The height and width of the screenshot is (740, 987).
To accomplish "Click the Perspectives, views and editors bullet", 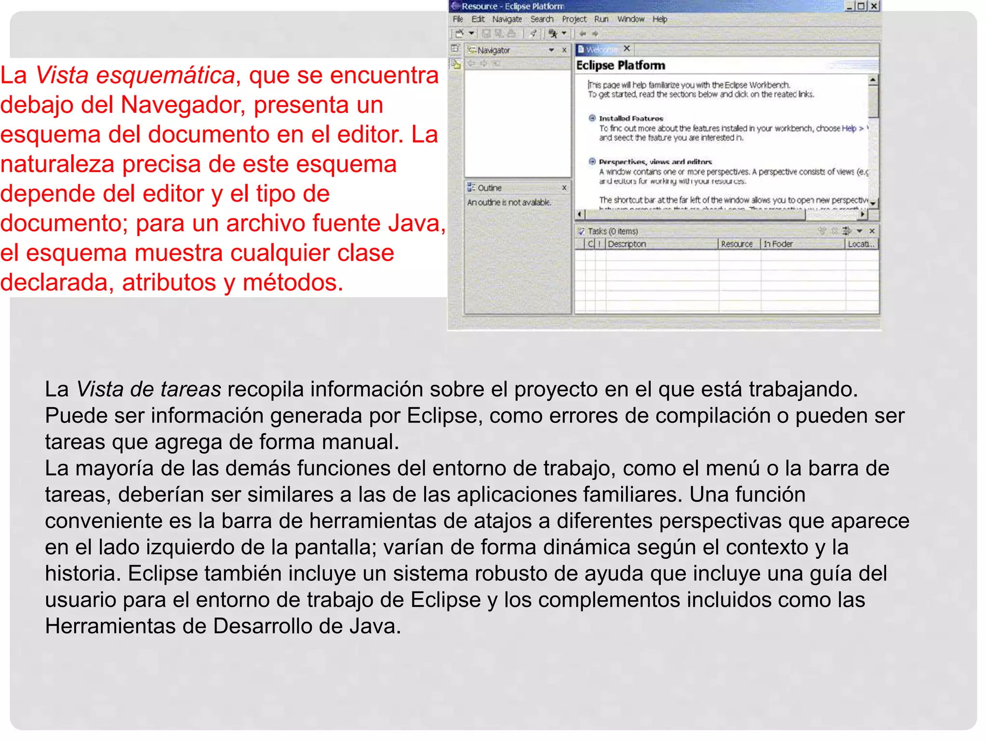I will click(592, 161).
